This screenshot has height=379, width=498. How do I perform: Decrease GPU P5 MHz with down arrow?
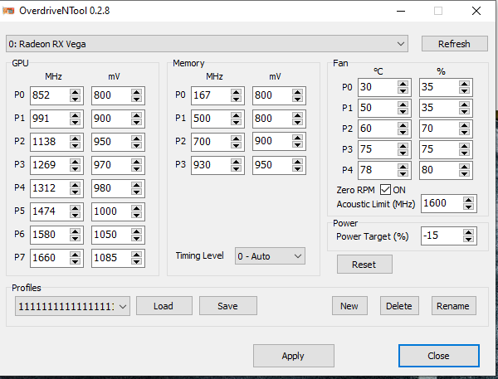[76, 215]
